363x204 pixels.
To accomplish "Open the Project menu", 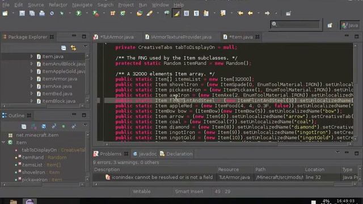I will [x=126, y=5].
